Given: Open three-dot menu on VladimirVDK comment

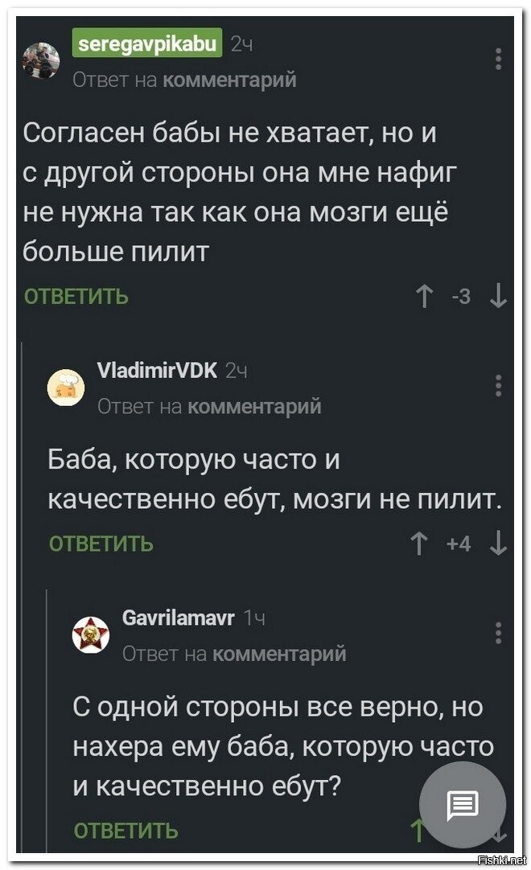Looking at the screenshot, I should pos(498,385).
